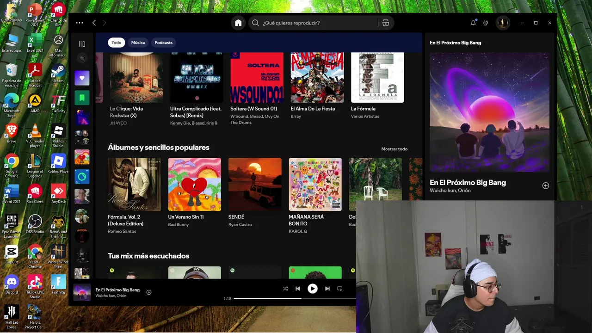Go back with the left arrow
The width and height of the screenshot is (592, 333).
(94, 23)
